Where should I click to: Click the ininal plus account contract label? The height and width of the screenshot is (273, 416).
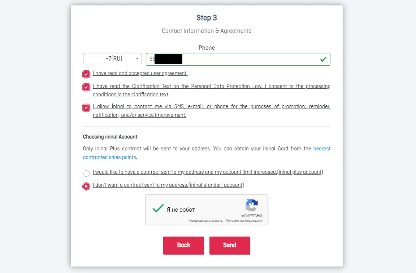208,172
